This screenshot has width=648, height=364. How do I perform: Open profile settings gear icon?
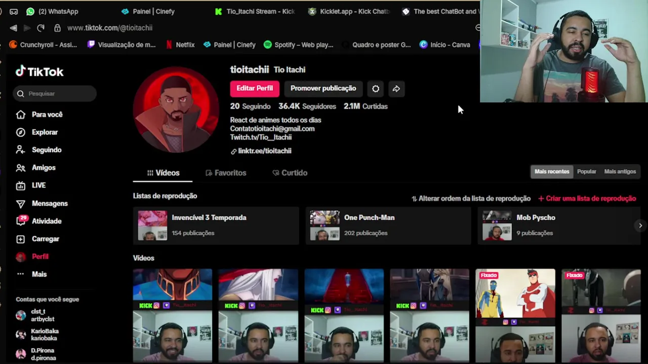pos(376,88)
